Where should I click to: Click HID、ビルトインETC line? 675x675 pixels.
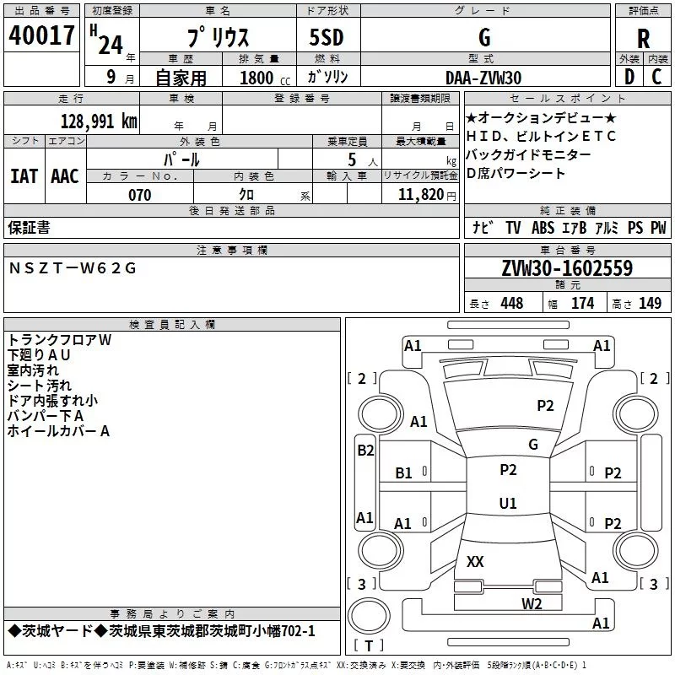click(541, 136)
